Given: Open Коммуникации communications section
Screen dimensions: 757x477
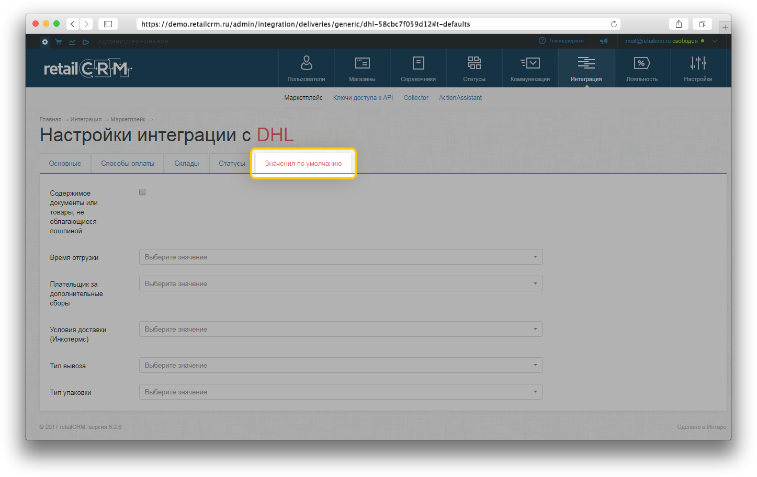Looking at the screenshot, I should (530, 69).
